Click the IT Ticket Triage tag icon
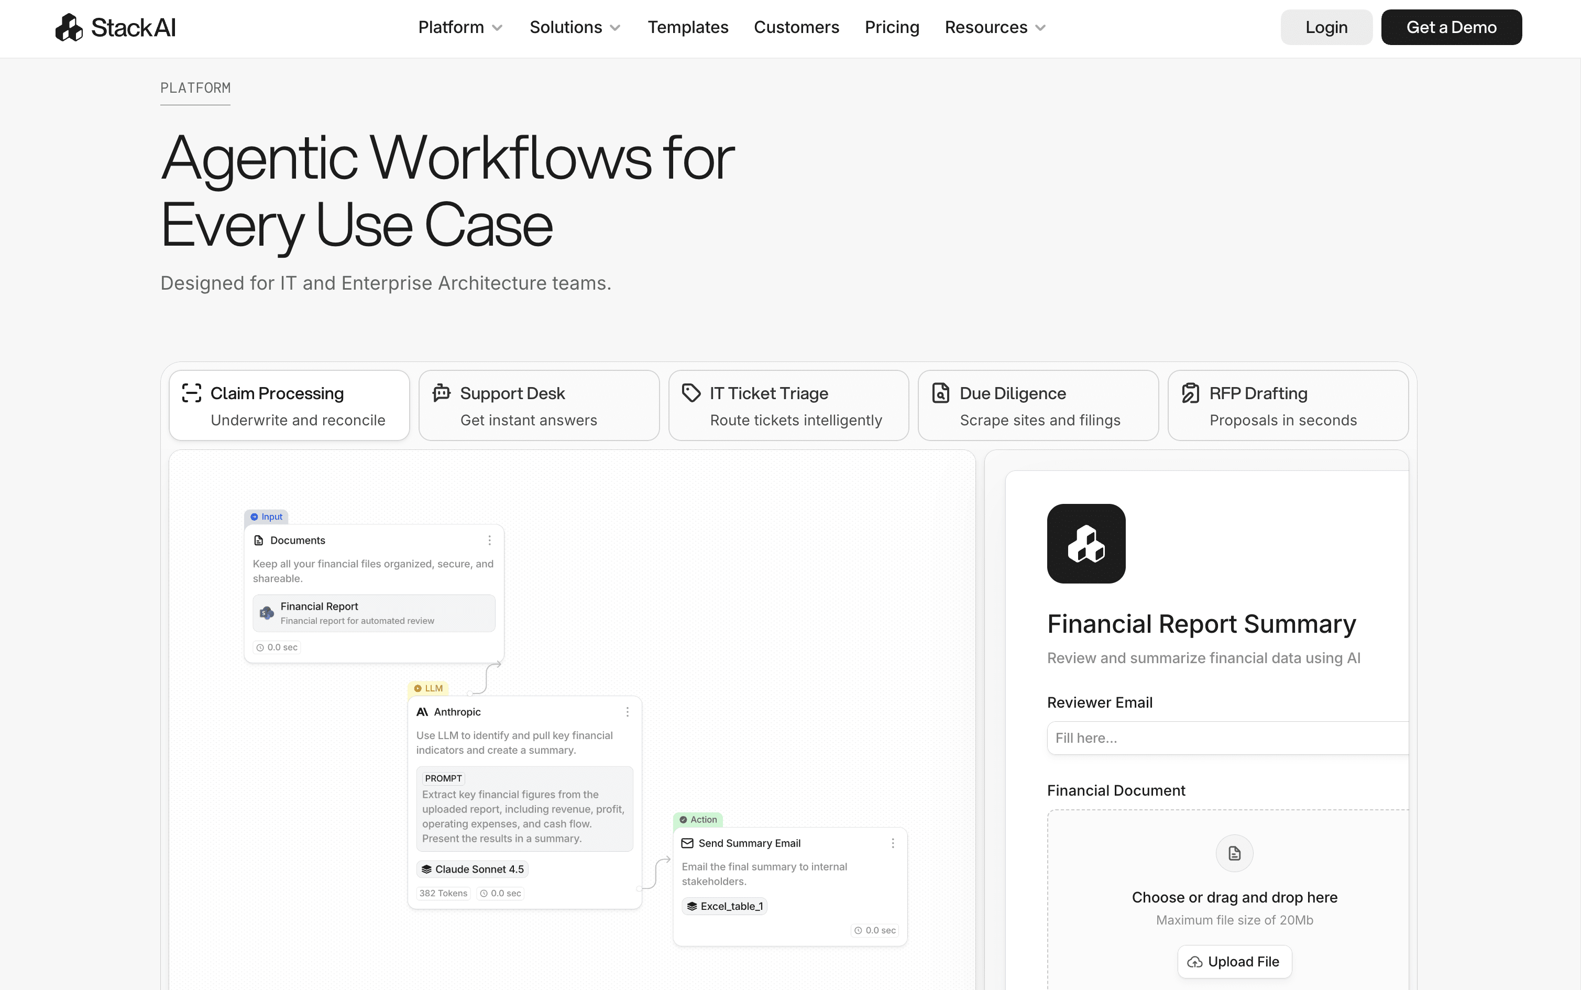Viewport: 1581px width, 990px height. coord(691,393)
